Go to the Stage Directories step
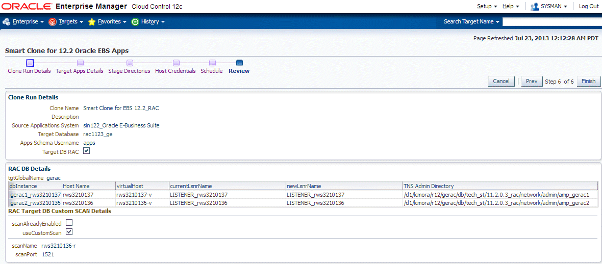Image resolution: width=602 pixels, height=264 pixels. coord(130,71)
